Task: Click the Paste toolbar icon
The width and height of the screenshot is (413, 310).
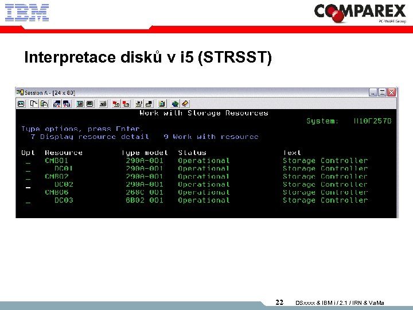Action: point(44,104)
